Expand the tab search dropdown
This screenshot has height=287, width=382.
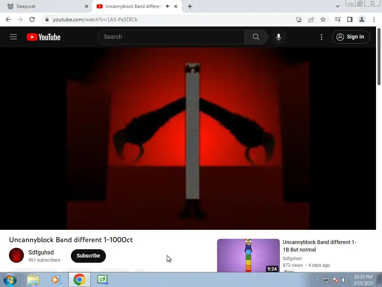[337, 6]
